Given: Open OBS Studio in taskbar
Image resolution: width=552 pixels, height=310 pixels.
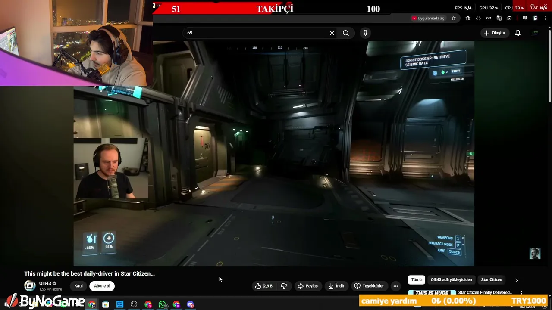Looking at the screenshot, I should (x=134, y=305).
